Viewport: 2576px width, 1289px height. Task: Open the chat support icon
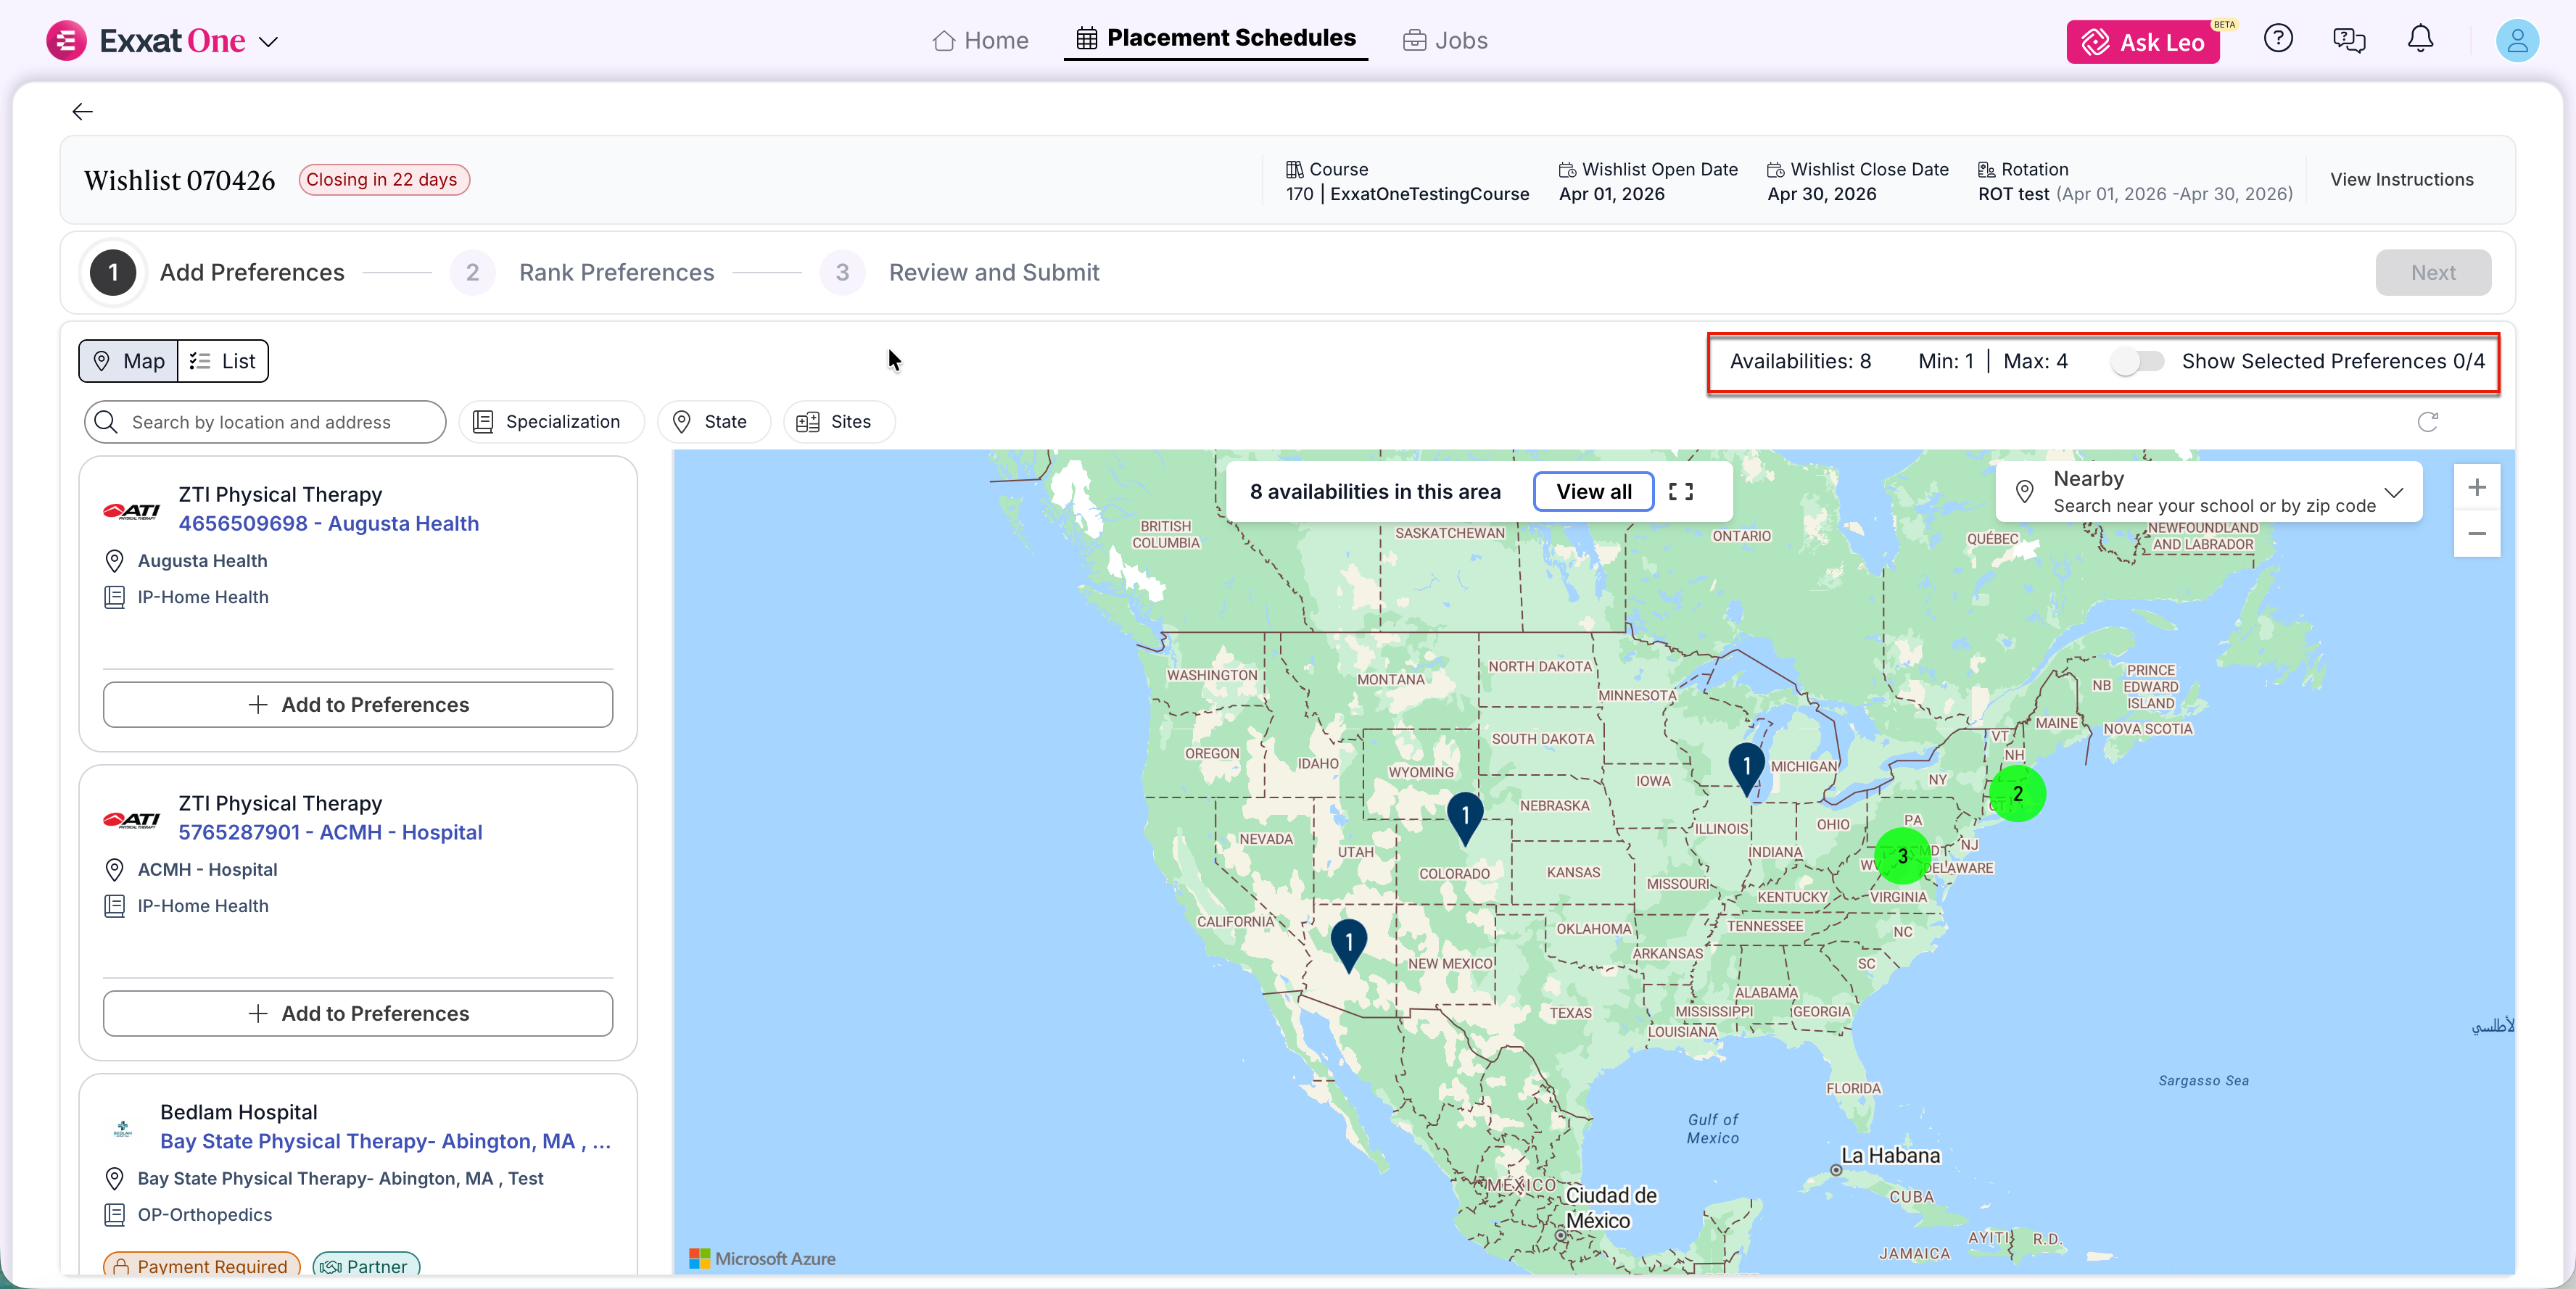[x=2348, y=40]
